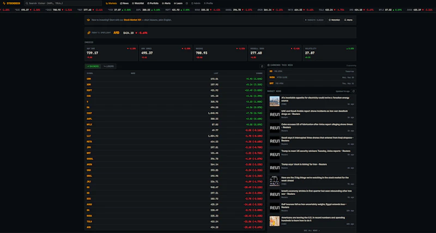
Task: Open the Markets nav tab
Action: click(x=111, y=3)
